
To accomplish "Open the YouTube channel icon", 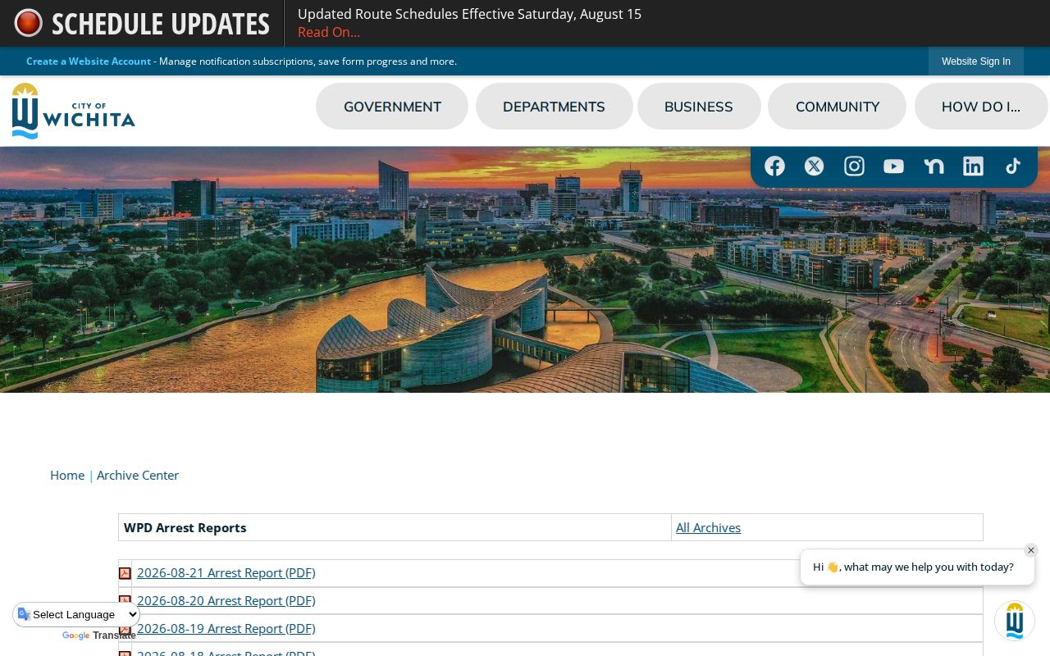I will pos(893,166).
